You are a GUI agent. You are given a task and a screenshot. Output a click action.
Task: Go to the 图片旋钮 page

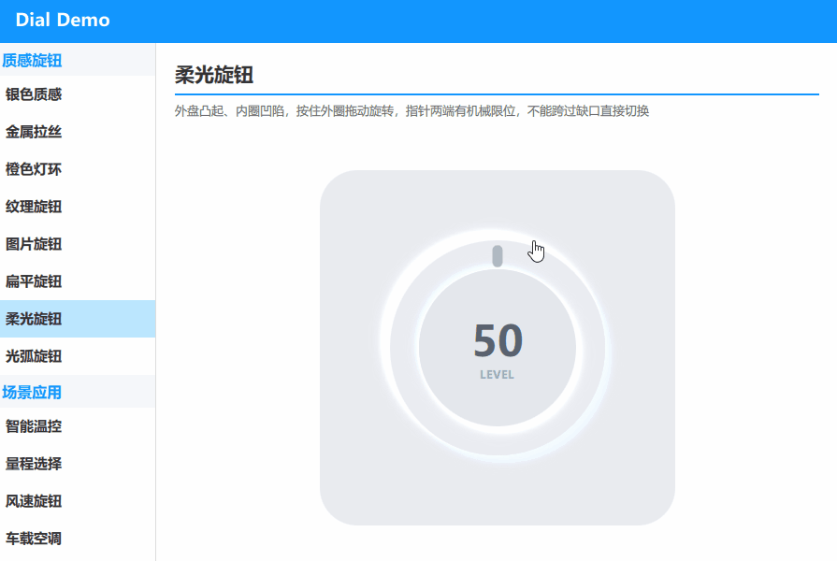click(78, 244)
